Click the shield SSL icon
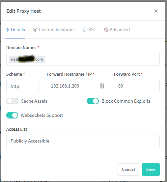 (x=85, y=30)
